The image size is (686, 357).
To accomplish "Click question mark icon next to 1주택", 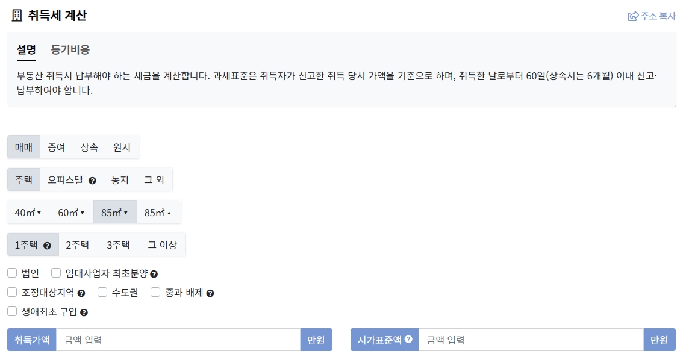I will (x=49, y=244).
